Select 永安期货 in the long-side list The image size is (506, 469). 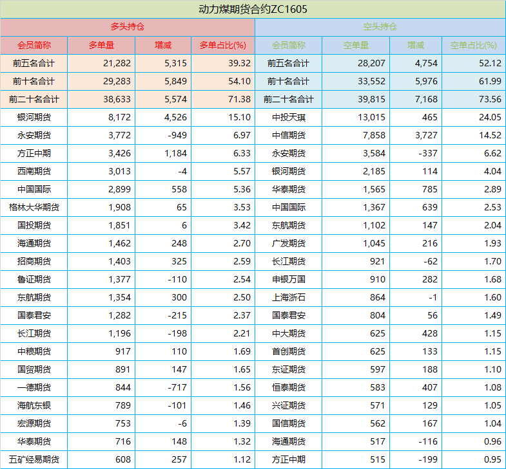[34, 135]
